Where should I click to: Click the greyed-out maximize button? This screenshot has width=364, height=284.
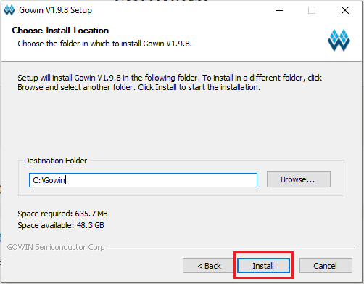pyautogui.click(x=312, y=10)
